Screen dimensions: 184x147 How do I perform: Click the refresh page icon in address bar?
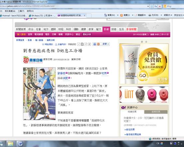click(x=156, y=6)
